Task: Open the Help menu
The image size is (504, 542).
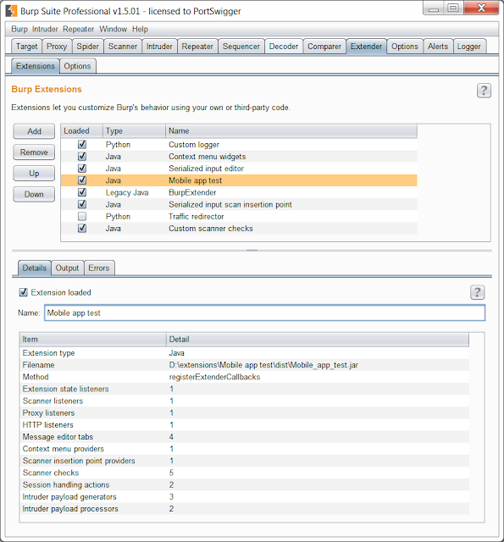Action: click(x=140, y=29)
